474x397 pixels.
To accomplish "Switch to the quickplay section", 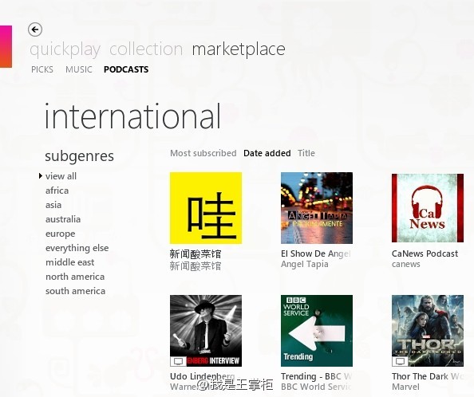I will [65, 49].
